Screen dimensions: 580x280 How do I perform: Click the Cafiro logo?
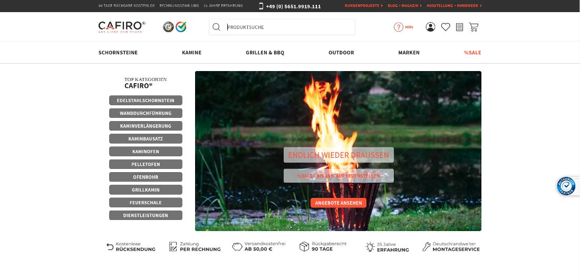tap(122, 27)
